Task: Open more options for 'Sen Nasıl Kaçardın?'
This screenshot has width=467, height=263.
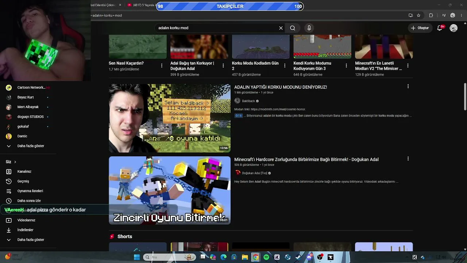Action: pyautogui.click(x=162, y=65)
